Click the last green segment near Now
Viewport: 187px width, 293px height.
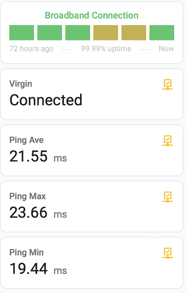pos(161,33)
